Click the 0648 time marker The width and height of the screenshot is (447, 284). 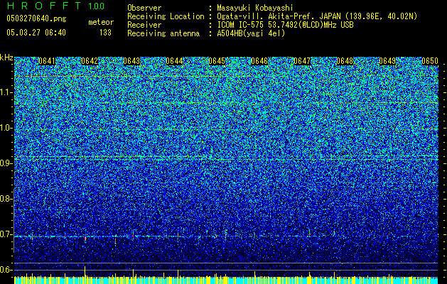(x=345, y=61)
